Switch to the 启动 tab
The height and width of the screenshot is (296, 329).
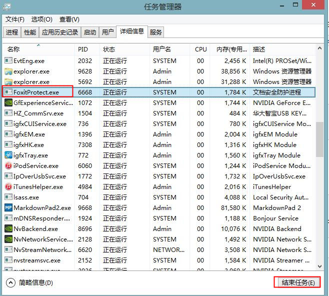coord(90,32)
